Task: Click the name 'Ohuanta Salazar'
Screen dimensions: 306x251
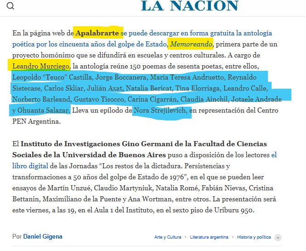Action: pyautogui.click(x=43, y=110)
